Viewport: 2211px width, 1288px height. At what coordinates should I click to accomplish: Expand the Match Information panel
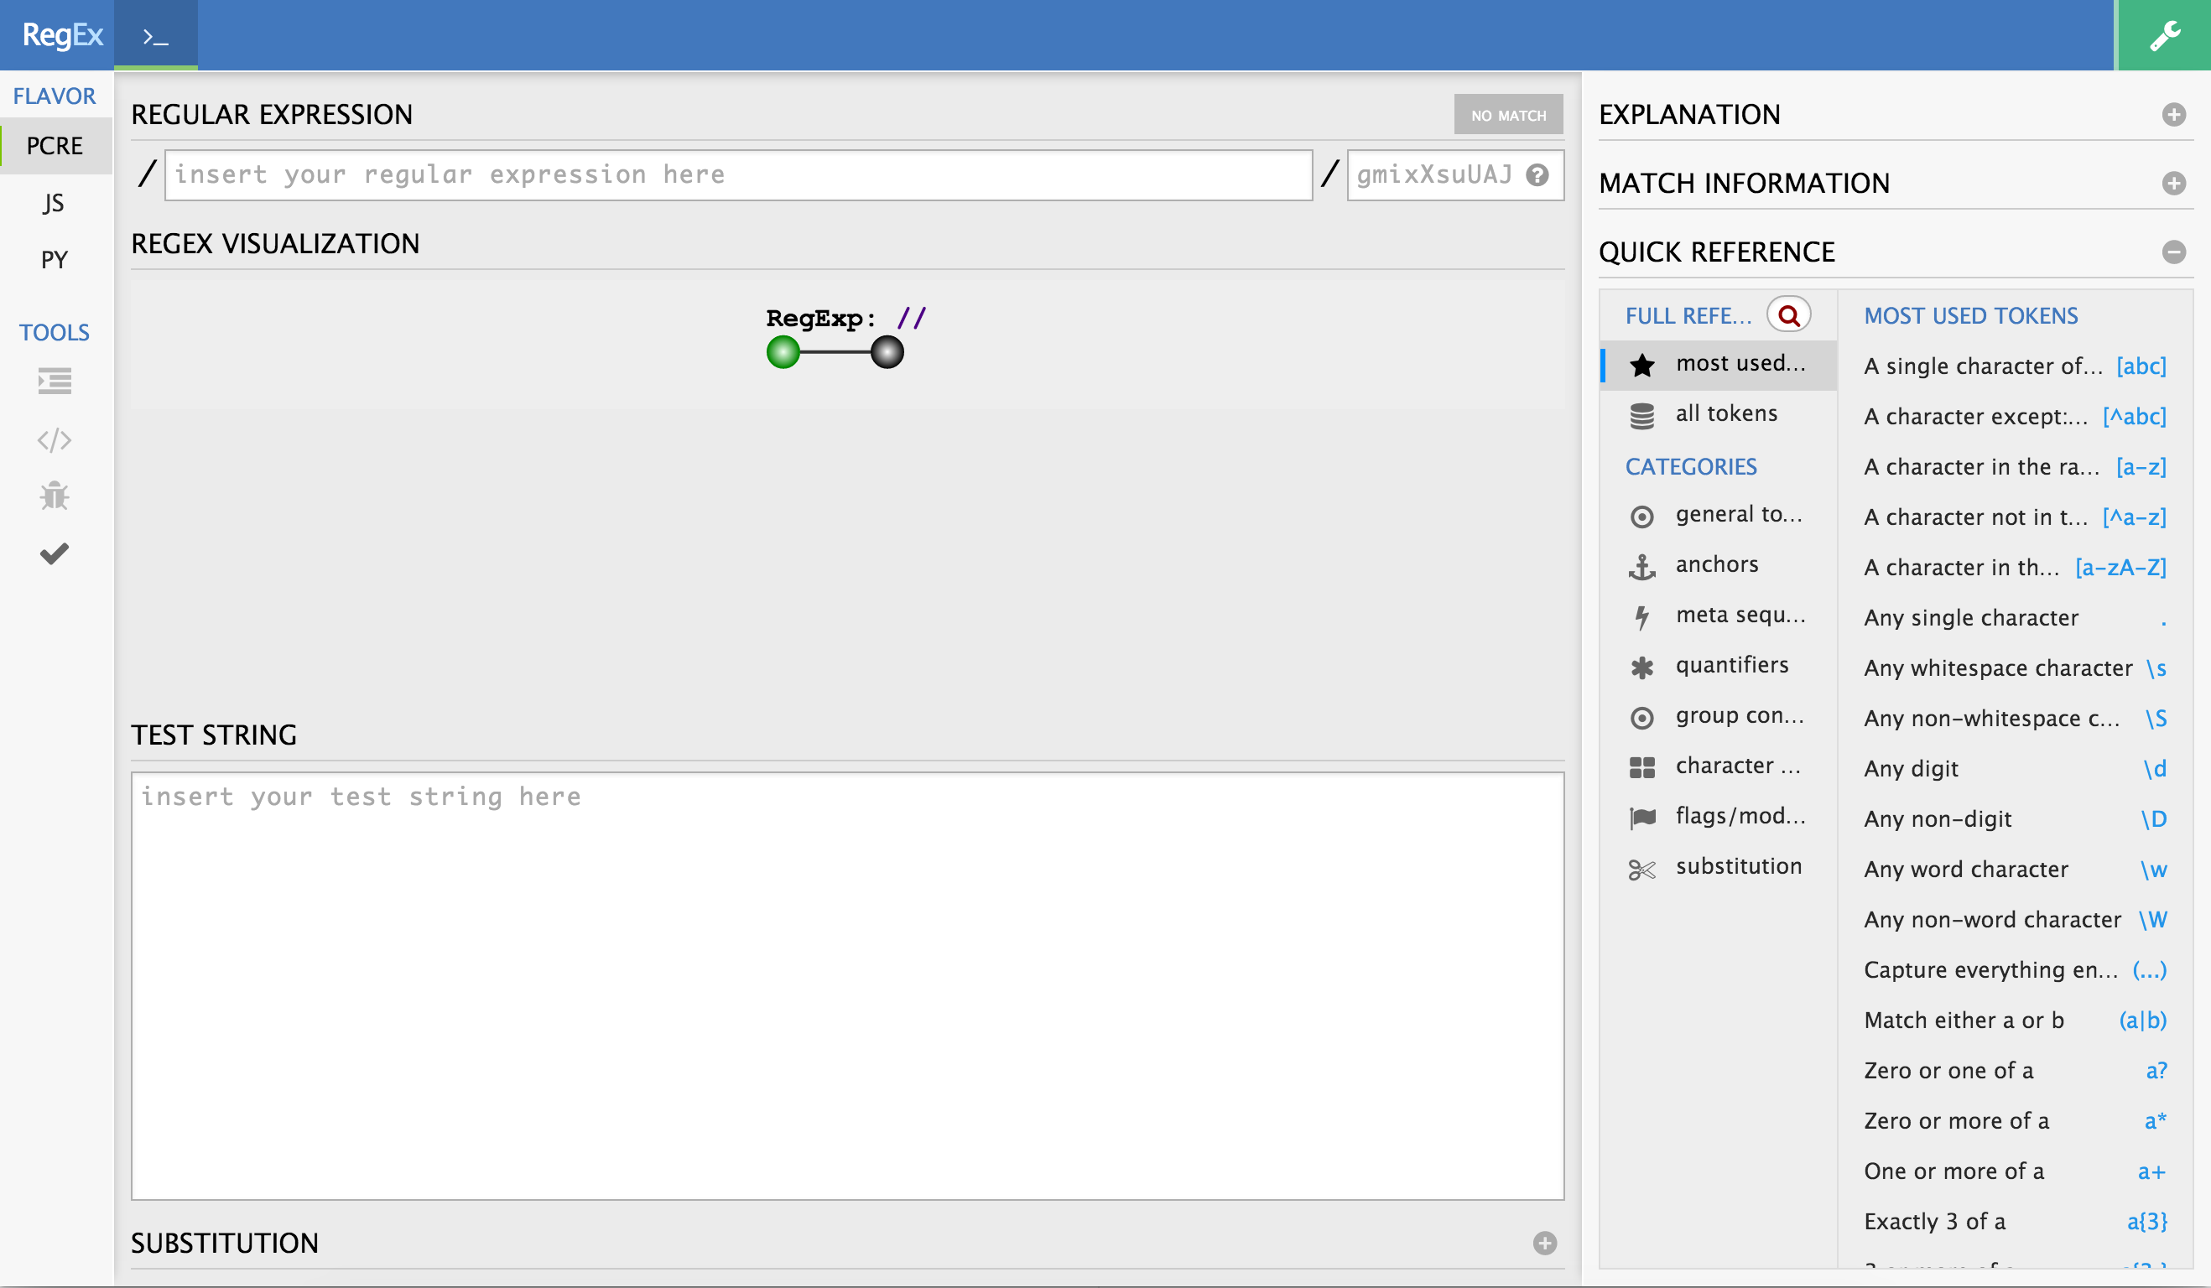[x=2172, y=184]
